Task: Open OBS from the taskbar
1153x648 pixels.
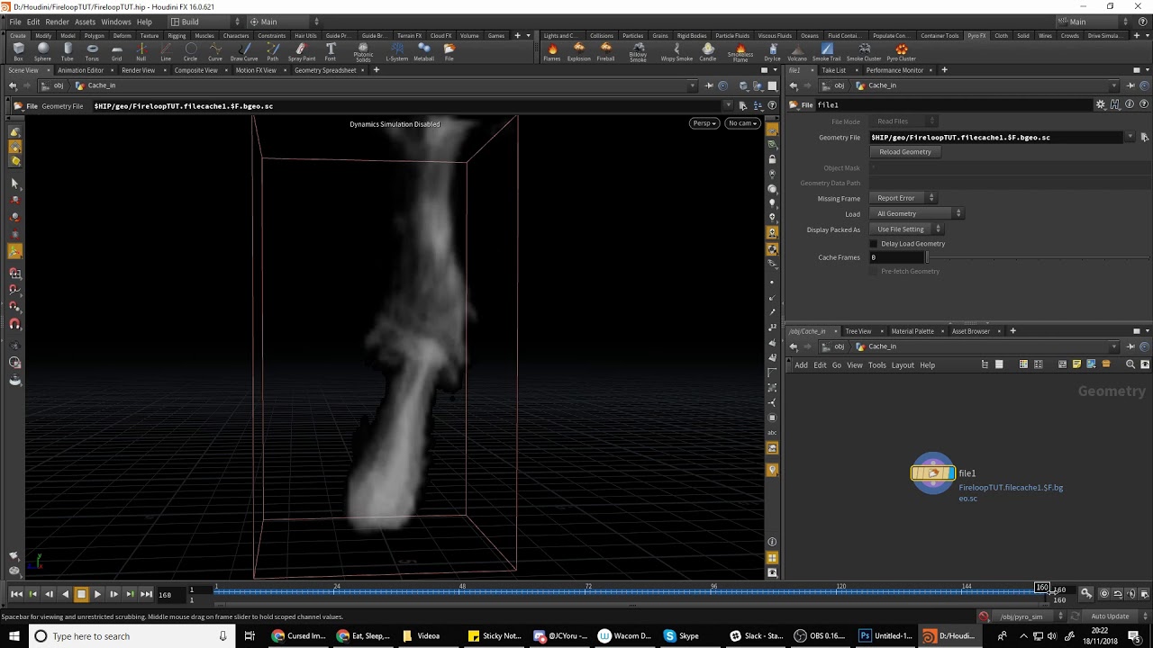Action: (x=820, y=636)
